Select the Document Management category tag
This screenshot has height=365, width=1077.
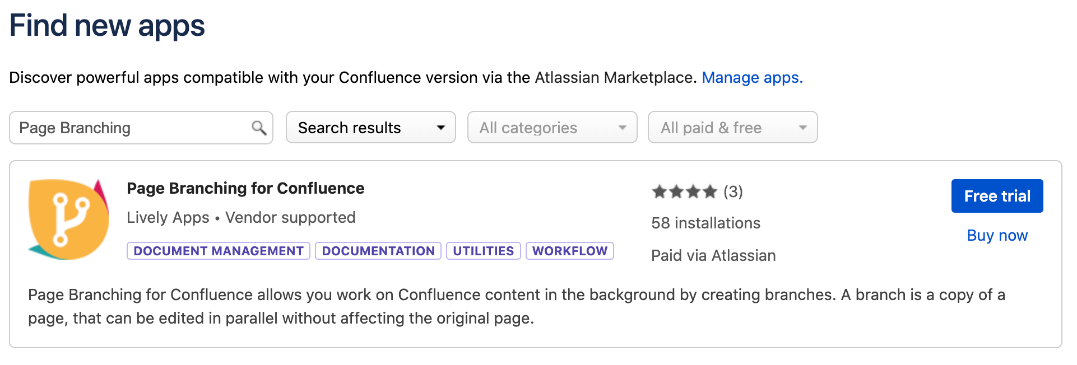coord(219,251)
